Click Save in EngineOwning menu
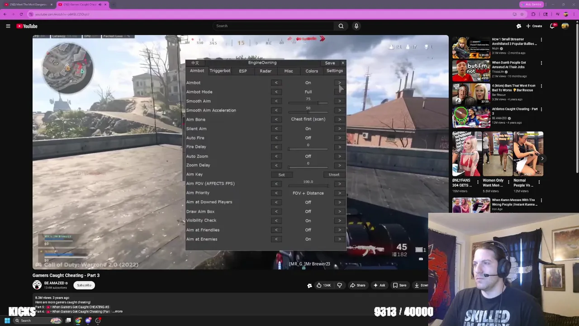The image size is (579, 326). click(330, 63)
